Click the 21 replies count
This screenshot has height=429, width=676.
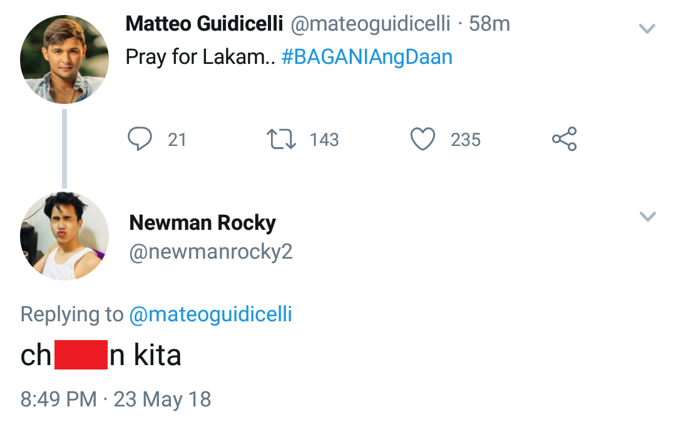177,140
